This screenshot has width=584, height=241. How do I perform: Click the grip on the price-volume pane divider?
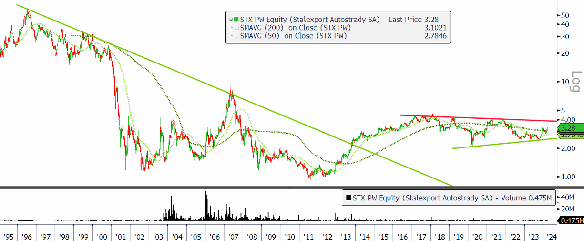[289, 188]
